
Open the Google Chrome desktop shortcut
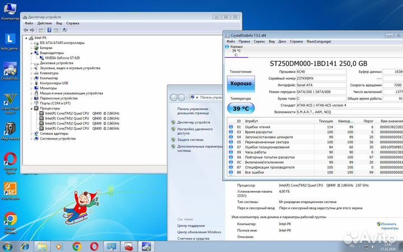point(10,219)
